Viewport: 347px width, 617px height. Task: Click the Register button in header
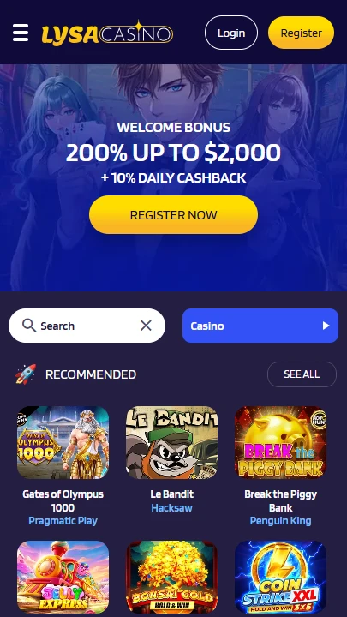click(x=302, y=33)
